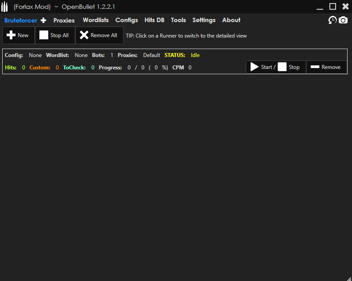Remove the idle runner
This screenshot has height=281, width=352.
[x=326, y=67]
